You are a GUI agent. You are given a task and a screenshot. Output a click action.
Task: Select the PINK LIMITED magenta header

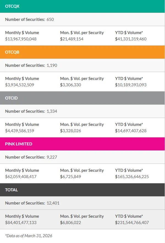tap(82, 144)
